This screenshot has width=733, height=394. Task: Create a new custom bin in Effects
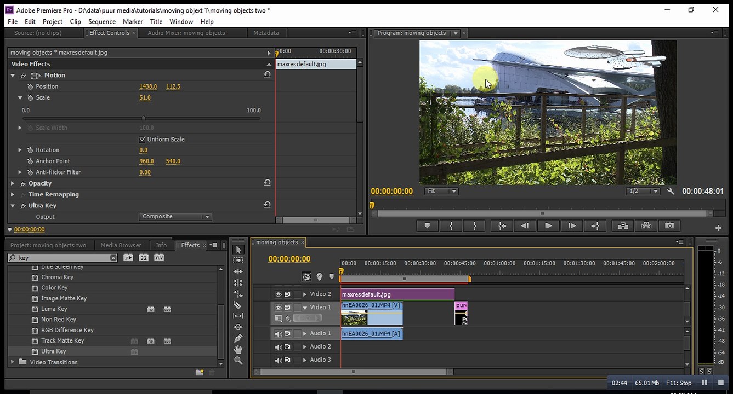200,373
